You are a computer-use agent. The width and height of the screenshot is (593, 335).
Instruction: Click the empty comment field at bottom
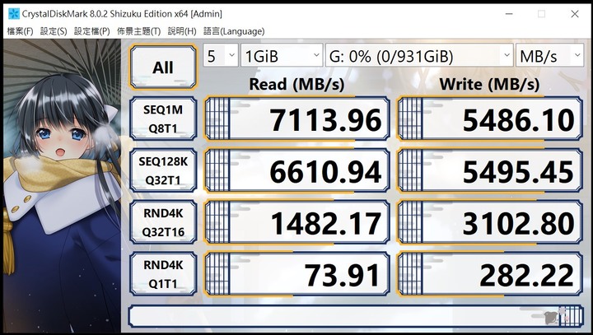coord(356,316)
